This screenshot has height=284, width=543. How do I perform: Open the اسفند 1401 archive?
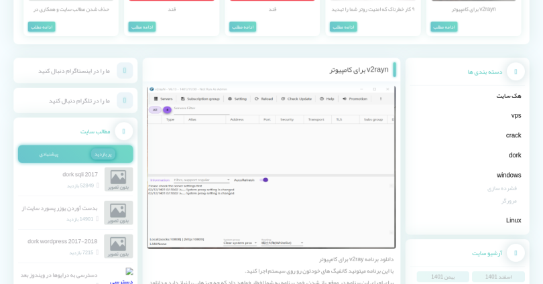coord(498,277)
